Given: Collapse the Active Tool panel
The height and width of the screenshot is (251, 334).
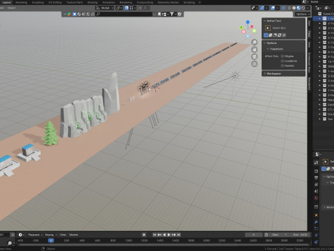Looking at the screenshot, I should pyautogui.click(x=264, y=21).
